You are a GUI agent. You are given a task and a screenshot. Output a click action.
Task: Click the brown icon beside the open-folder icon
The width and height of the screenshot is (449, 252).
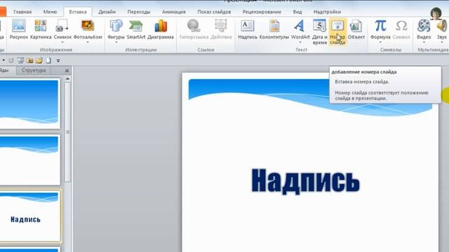(29, 61)
